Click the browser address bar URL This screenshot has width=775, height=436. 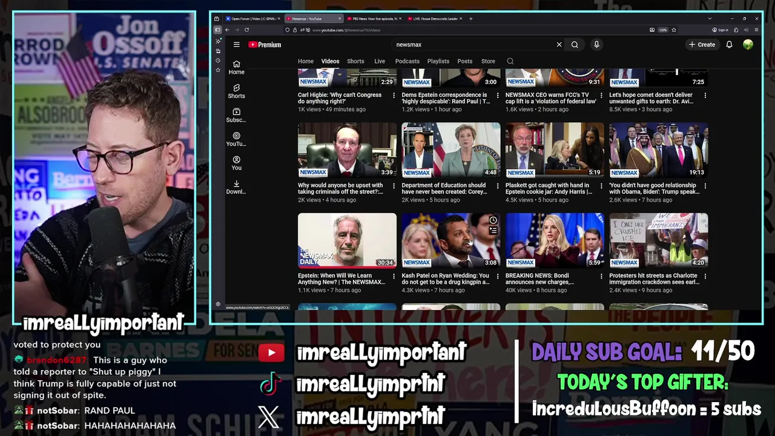[346, 30]
